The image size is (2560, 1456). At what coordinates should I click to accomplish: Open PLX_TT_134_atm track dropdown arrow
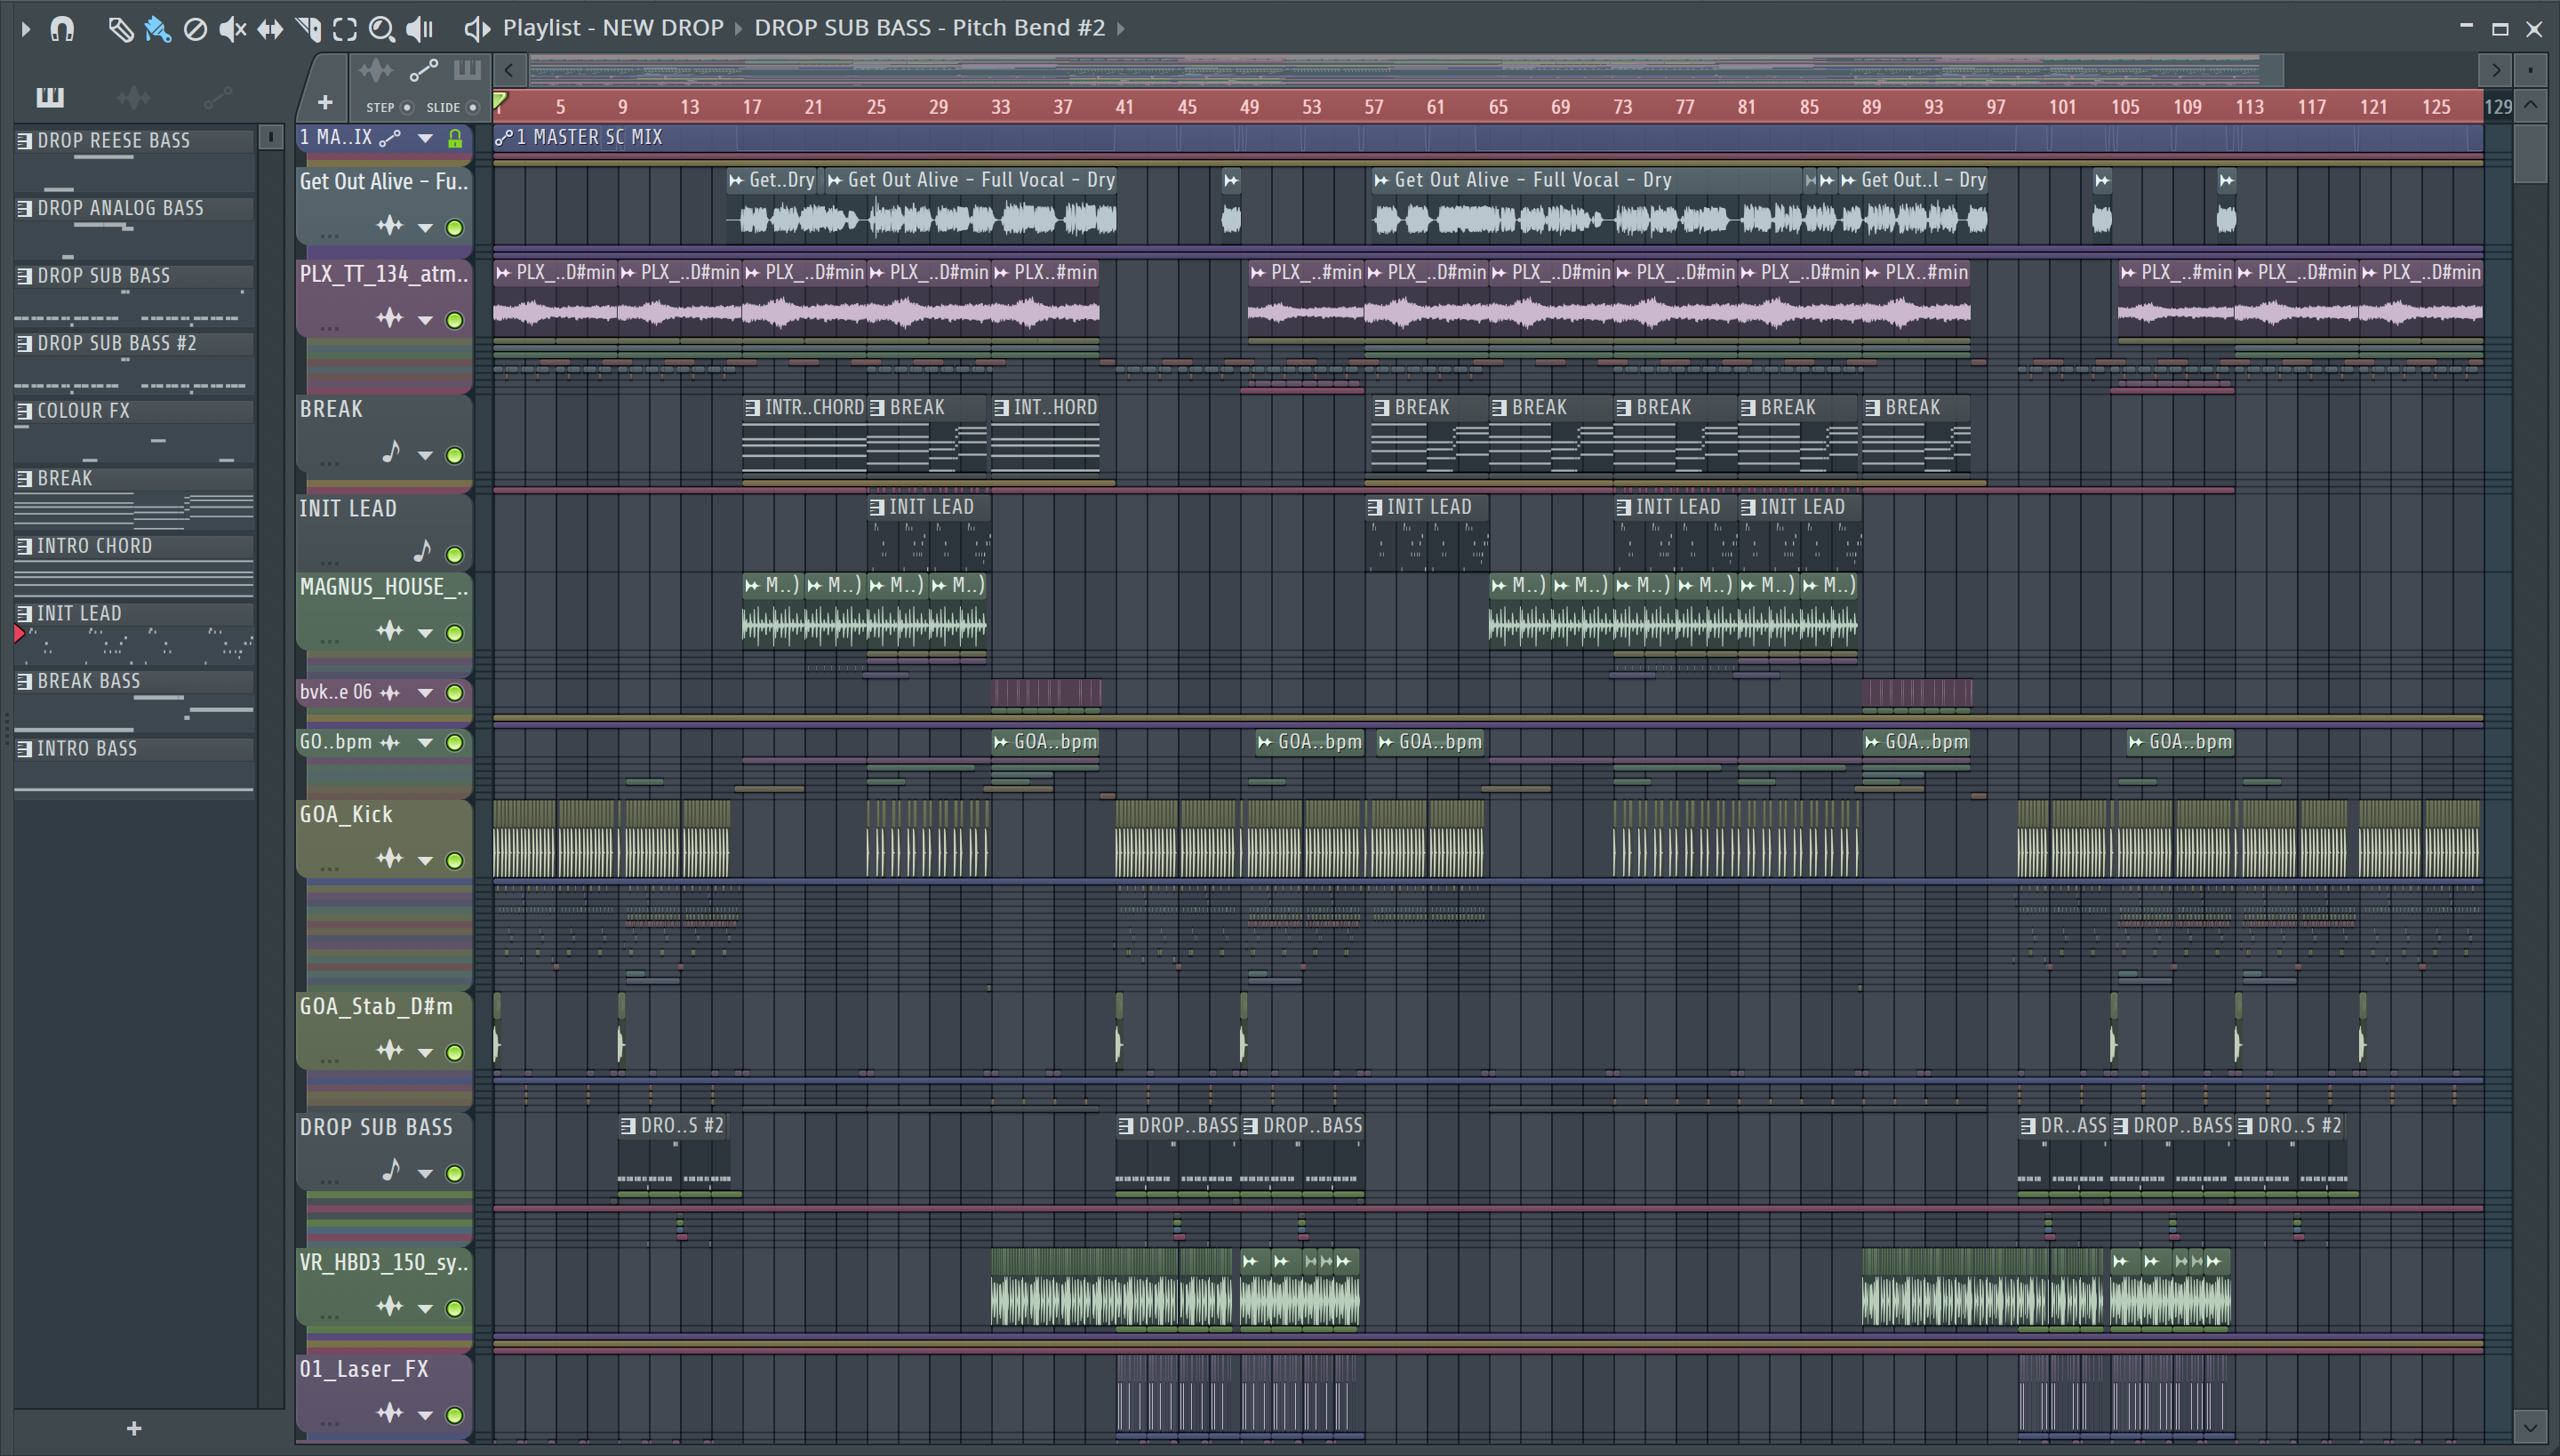[x=426, y=320]
